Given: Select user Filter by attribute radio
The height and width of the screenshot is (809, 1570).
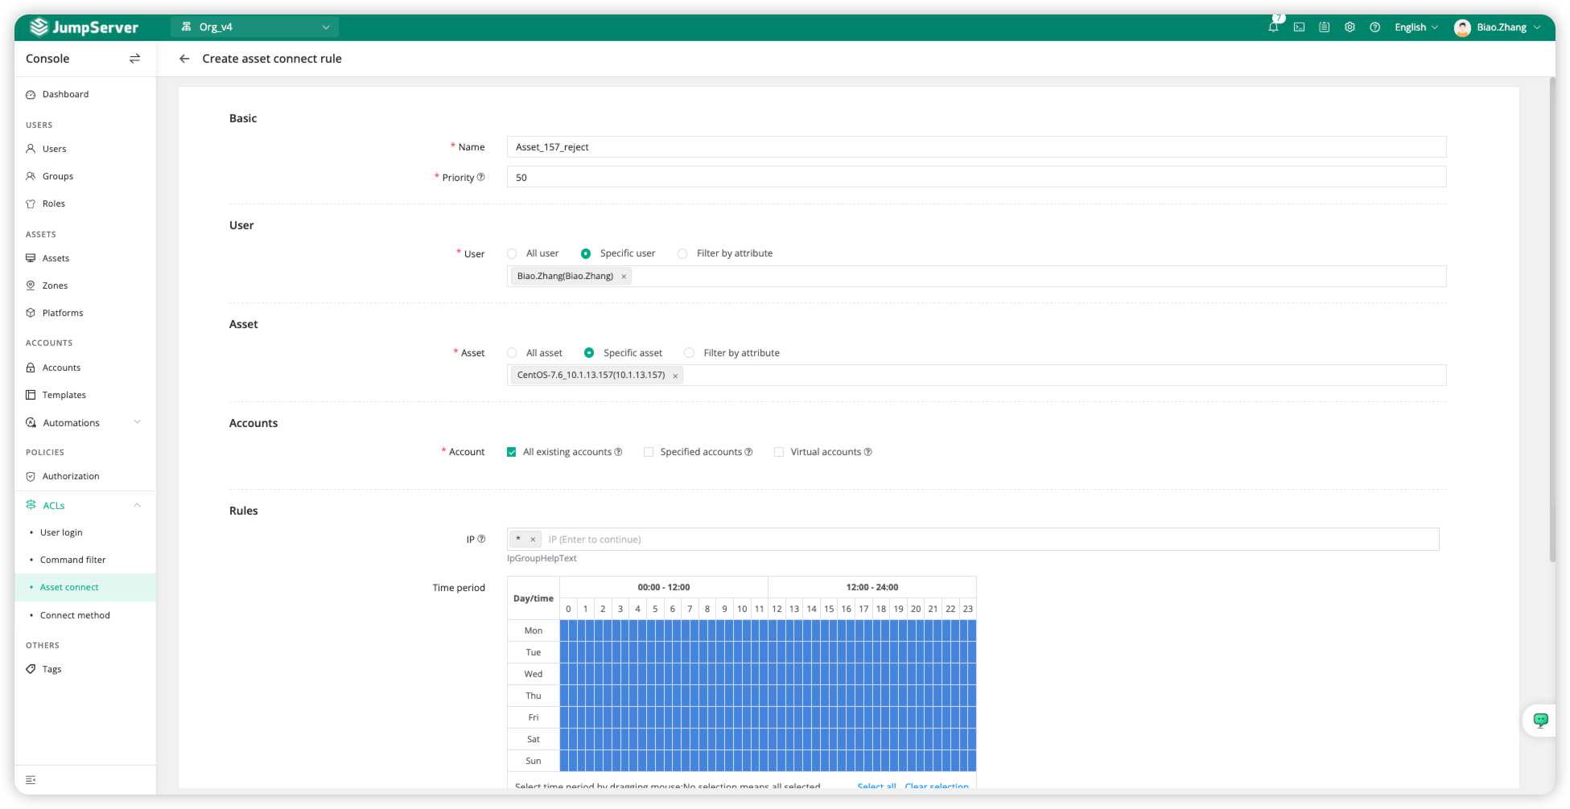Looking at the screenshot, I should [x=682, y=253].
